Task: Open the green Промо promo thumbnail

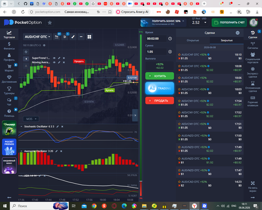Action: 9,129
